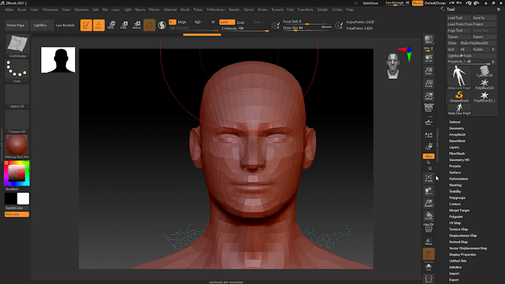Open the Preferences menu
Image resolution: width=505 pixels, height=284 pixels.
point(215,9)
